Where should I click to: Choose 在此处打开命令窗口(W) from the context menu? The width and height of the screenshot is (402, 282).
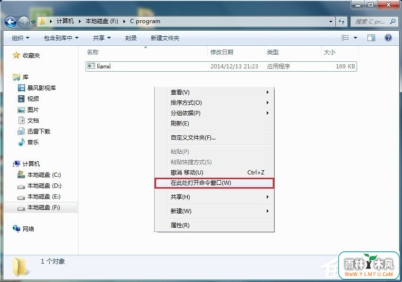[215, 183]
